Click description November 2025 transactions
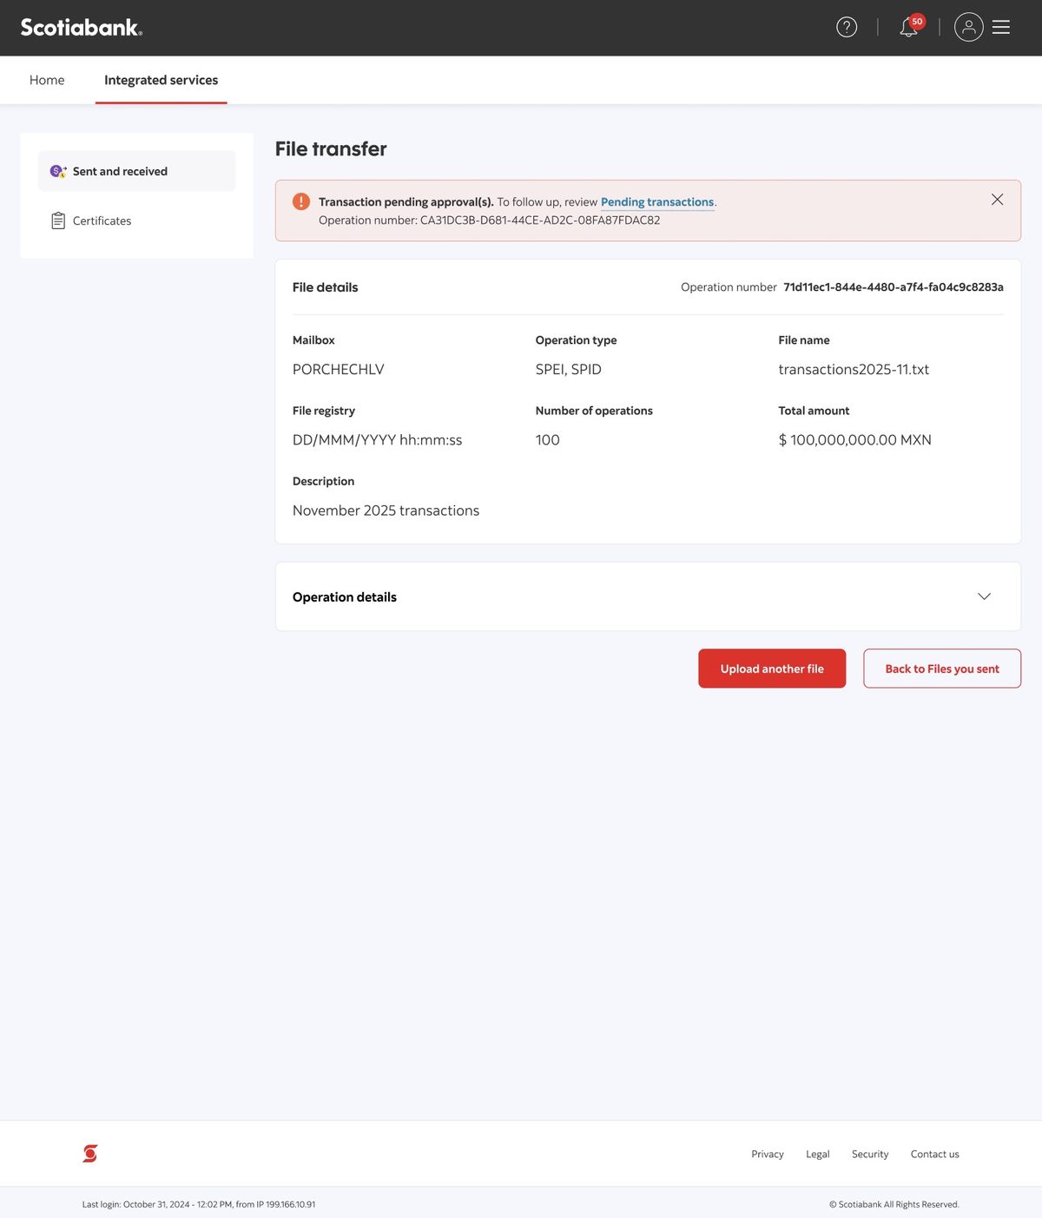 [386, 510]
